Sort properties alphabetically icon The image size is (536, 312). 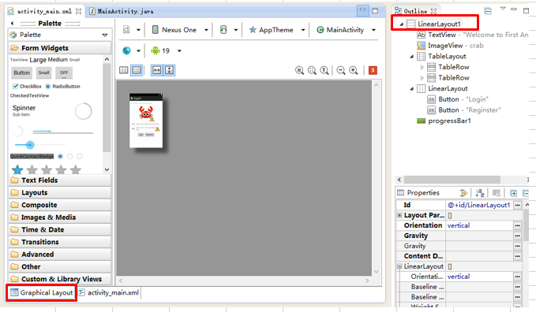(x=480, y=193)
